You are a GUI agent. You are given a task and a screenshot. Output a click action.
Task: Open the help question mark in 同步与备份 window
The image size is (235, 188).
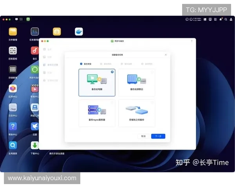[192, 41]
